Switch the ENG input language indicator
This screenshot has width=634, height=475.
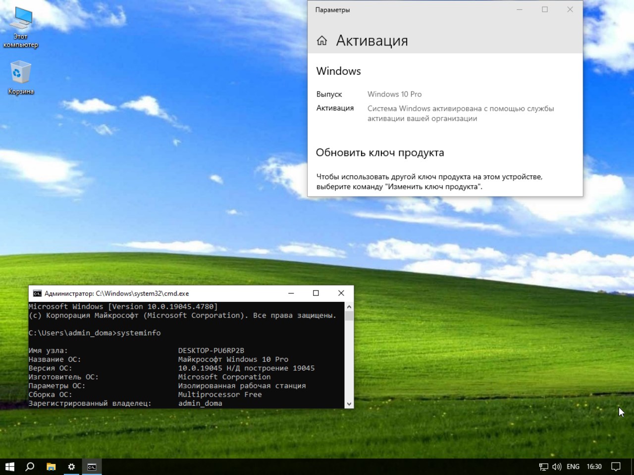click(573, 467)
